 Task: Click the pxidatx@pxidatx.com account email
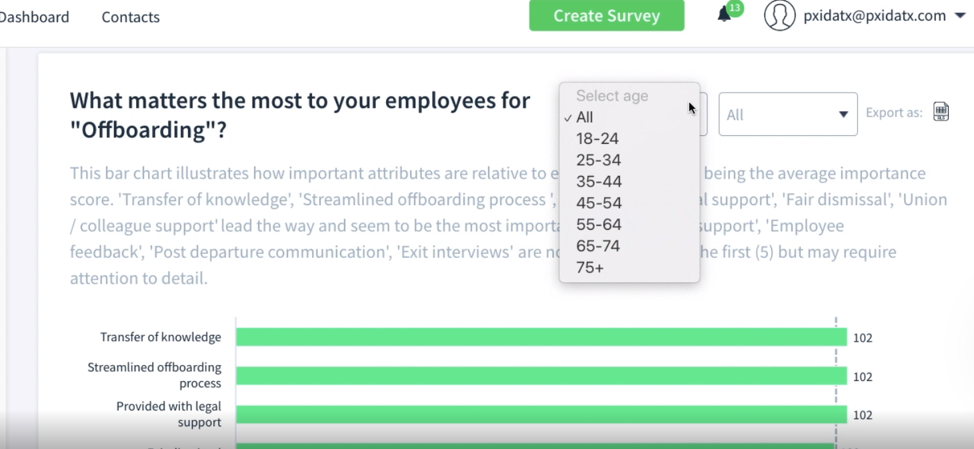[x=875, y=16]
